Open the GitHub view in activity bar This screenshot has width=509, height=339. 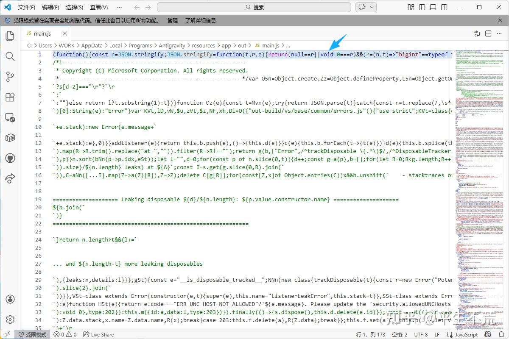tap(10, 158)
